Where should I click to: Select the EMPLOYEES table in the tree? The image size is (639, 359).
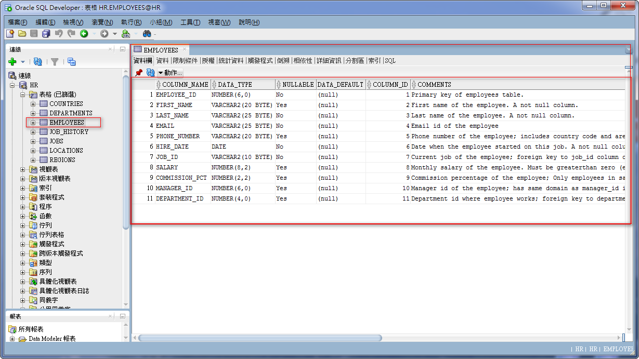[x=67, y=123]
